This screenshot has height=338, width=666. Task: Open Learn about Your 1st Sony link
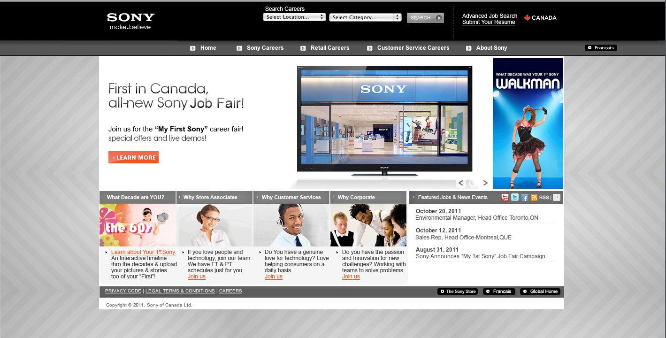click(144, 252)
